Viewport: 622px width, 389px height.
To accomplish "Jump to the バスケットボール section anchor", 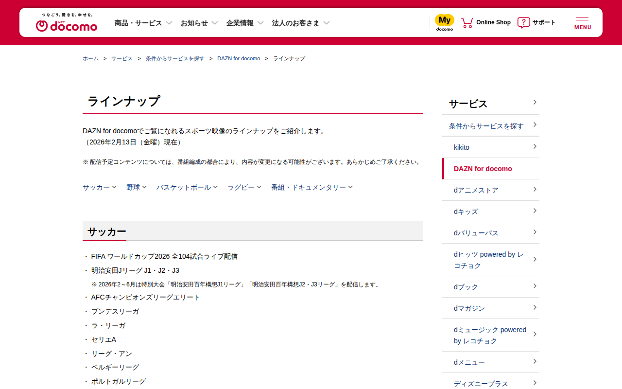I will click(x=187, y=187).
